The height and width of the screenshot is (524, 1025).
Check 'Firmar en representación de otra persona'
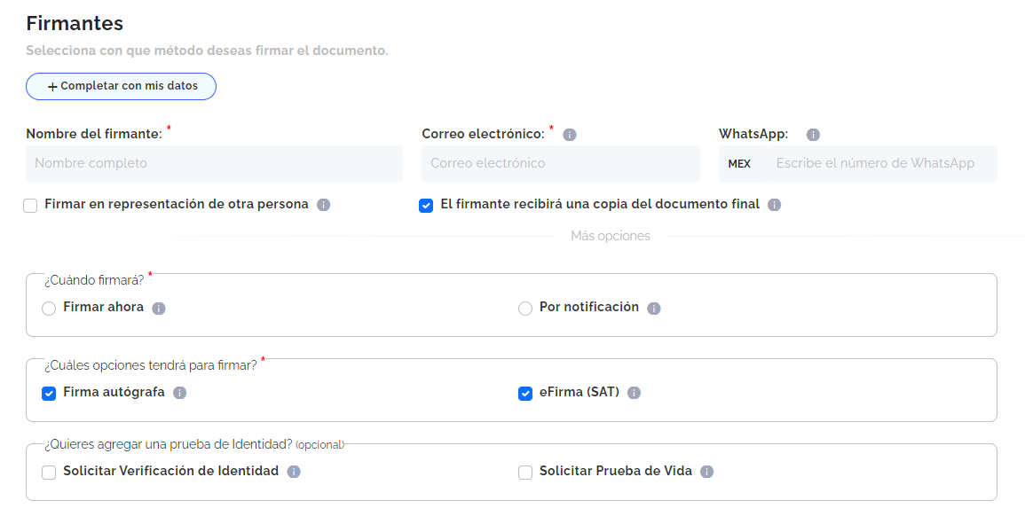[x=30, y=204]
